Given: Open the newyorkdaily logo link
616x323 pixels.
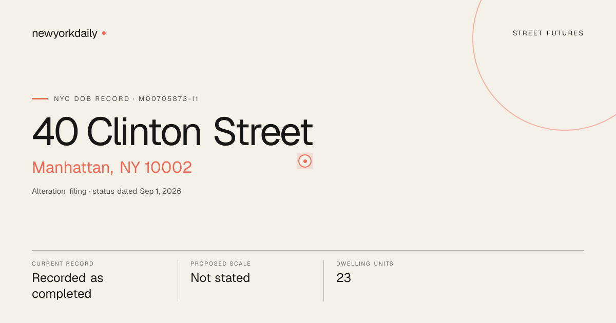Looking at the screenshot, I should pos(65,33).
